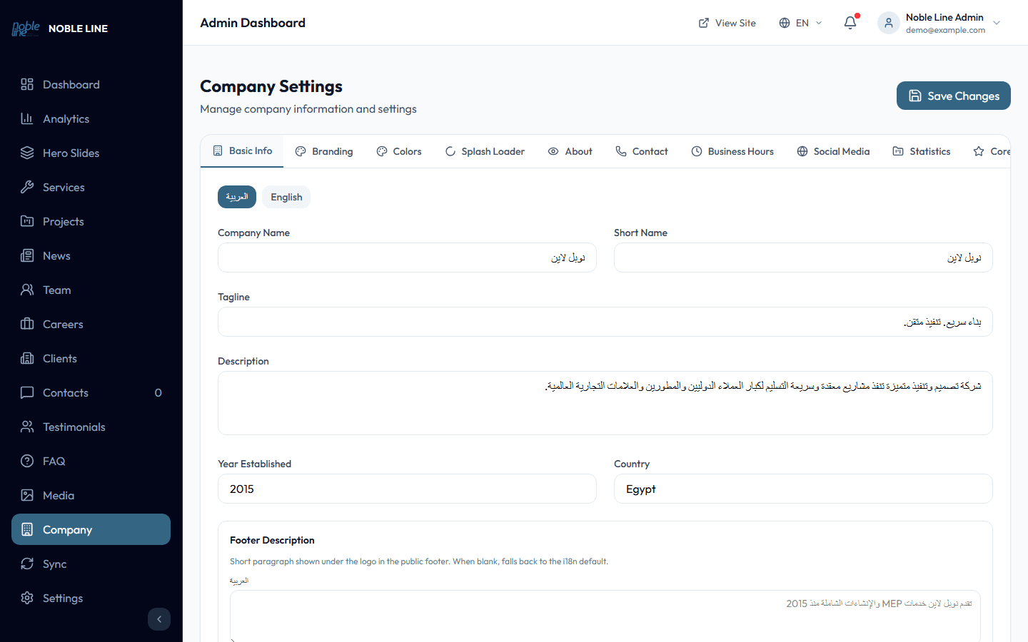Open the notifications bell

tap(850, 23)
